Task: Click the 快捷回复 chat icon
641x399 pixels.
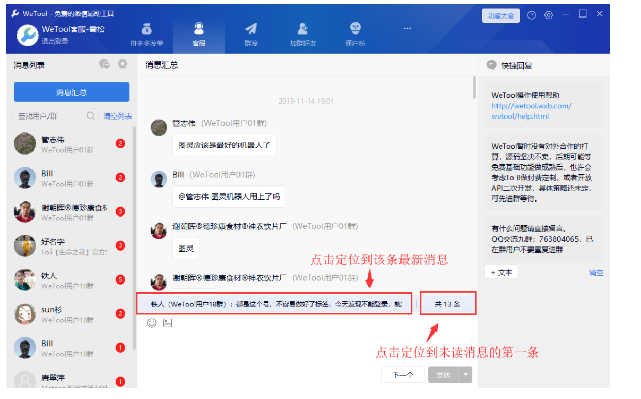Action: [x=492, y=65]
